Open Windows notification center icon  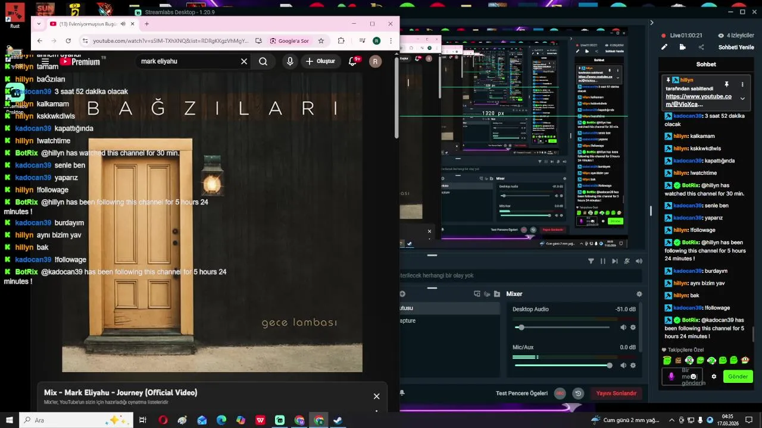[x=749, y=420]
